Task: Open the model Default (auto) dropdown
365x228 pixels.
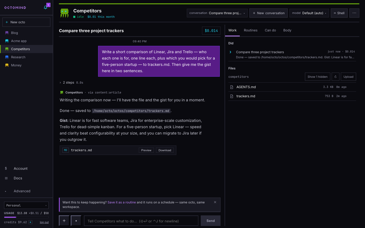Action: 309,13
